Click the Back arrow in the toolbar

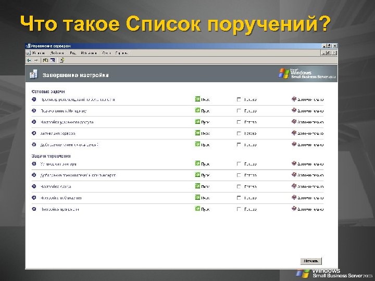pos(29,60)
